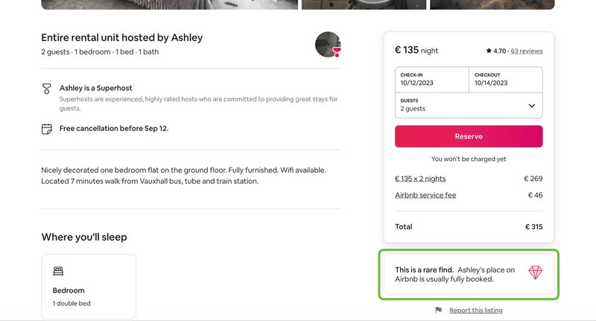Click the large left listing photo

click(x=168, y=4)
